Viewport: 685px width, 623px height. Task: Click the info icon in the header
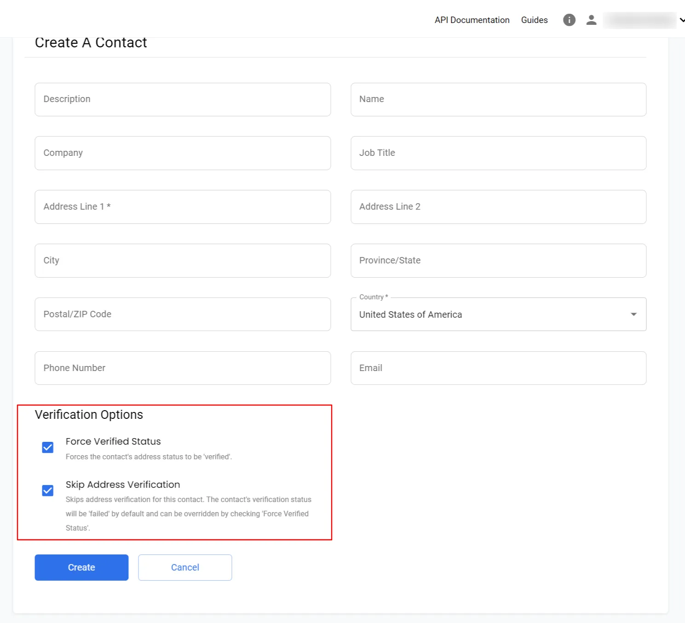(x=569, y=20)
